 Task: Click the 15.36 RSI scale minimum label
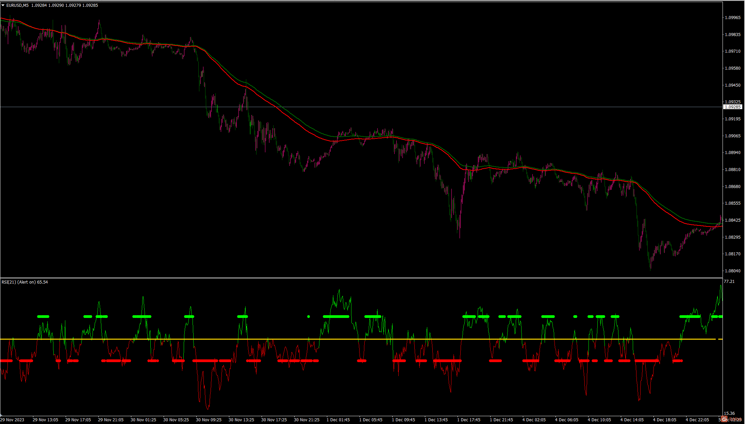[x=729, y=413]
